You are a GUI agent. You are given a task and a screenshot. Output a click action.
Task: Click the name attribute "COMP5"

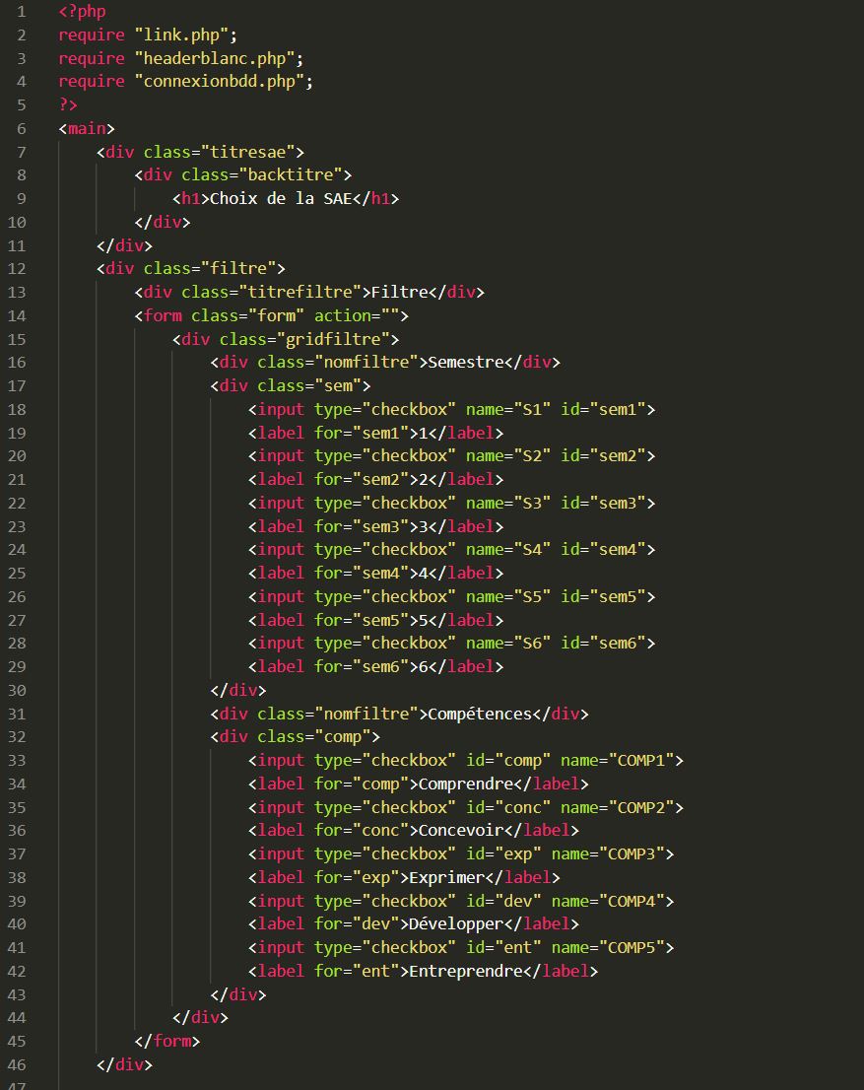pos(630,947)
